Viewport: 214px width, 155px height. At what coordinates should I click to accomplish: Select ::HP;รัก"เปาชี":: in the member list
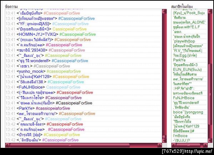[184, 88]
